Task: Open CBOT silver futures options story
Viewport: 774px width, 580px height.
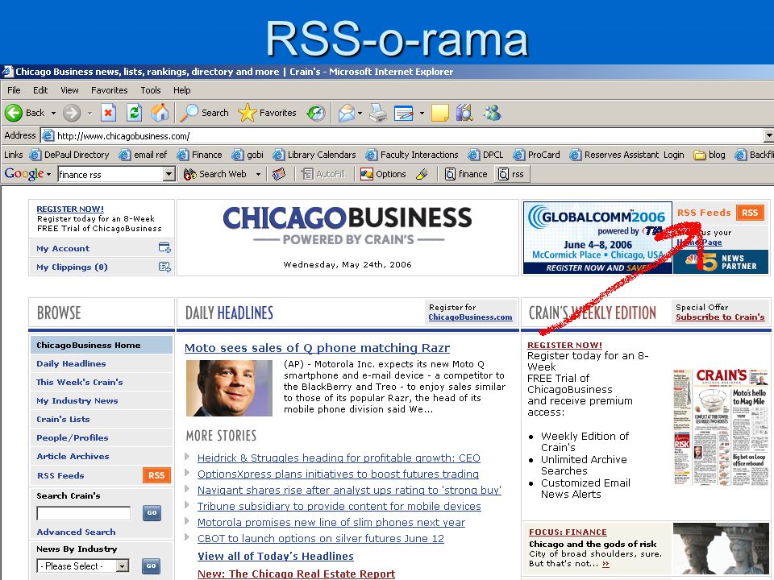Action: point(320,539)
